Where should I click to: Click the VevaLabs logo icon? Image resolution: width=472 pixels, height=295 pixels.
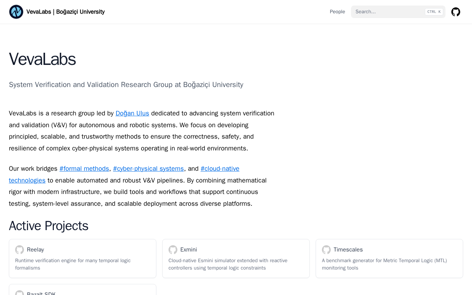pos(16,12)
